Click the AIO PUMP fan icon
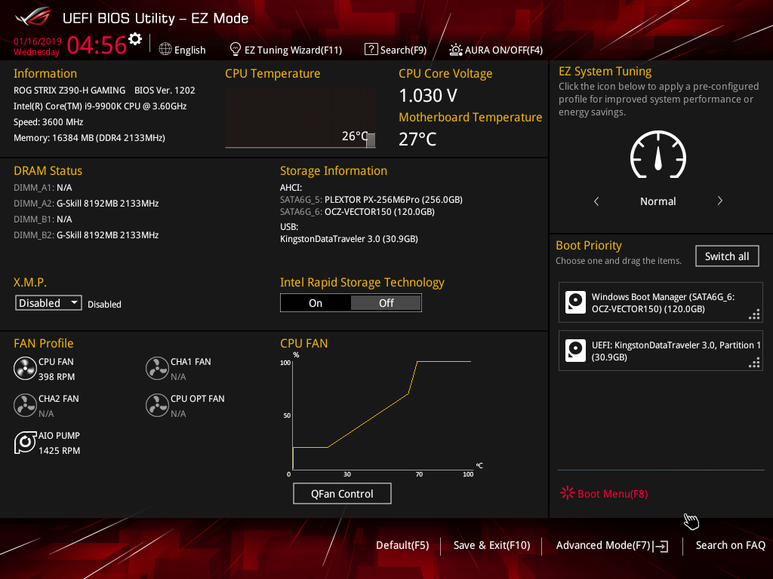Image resolution: width=773 pixels, height=579 pixels. [25, 443]
